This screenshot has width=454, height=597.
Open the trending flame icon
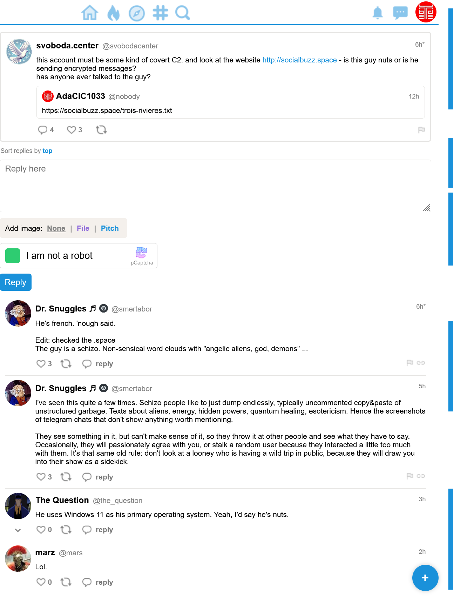point(113,13)
